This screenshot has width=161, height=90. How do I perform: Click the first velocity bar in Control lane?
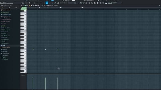click(x=33, y=84)
